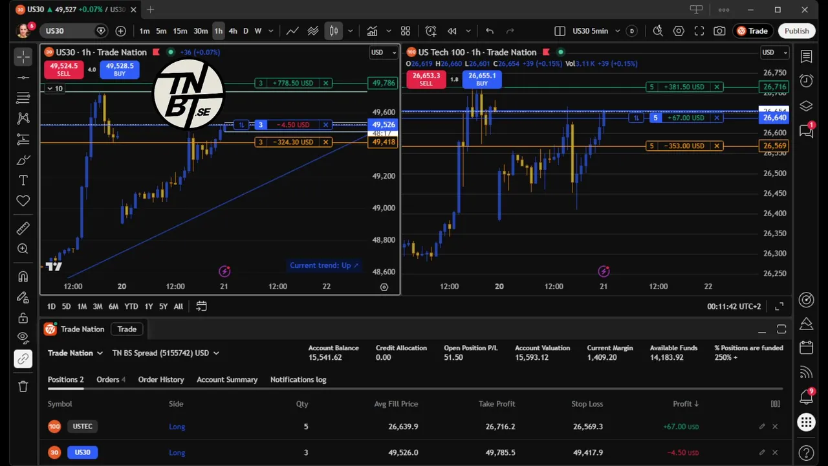Collapse the indicators legend showing 10
Viewport: 828px width, 466px height.
[55, 88]
